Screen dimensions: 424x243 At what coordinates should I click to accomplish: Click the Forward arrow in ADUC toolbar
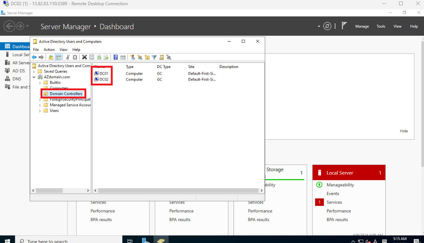click(x=41, y=57)
